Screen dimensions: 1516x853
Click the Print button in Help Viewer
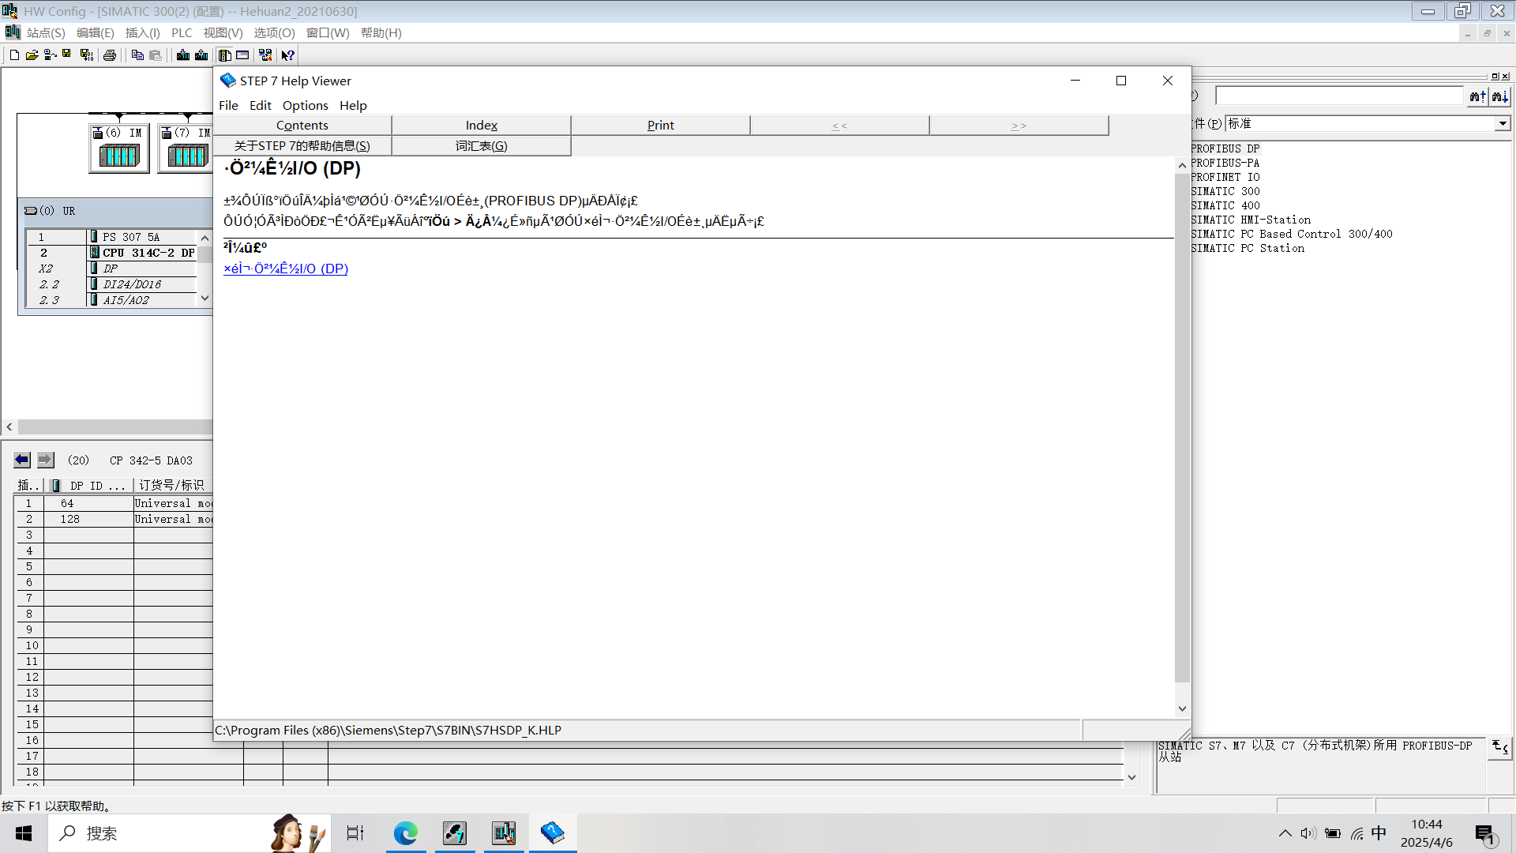tap(660, 125)
